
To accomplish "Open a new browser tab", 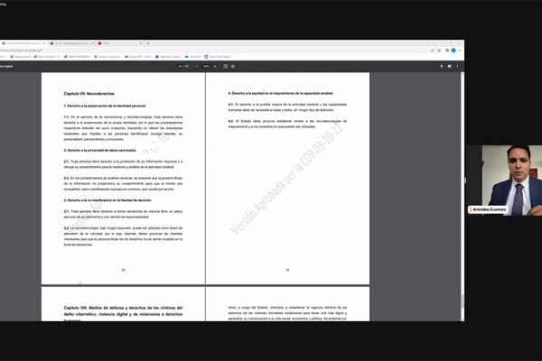I will 148,43.
